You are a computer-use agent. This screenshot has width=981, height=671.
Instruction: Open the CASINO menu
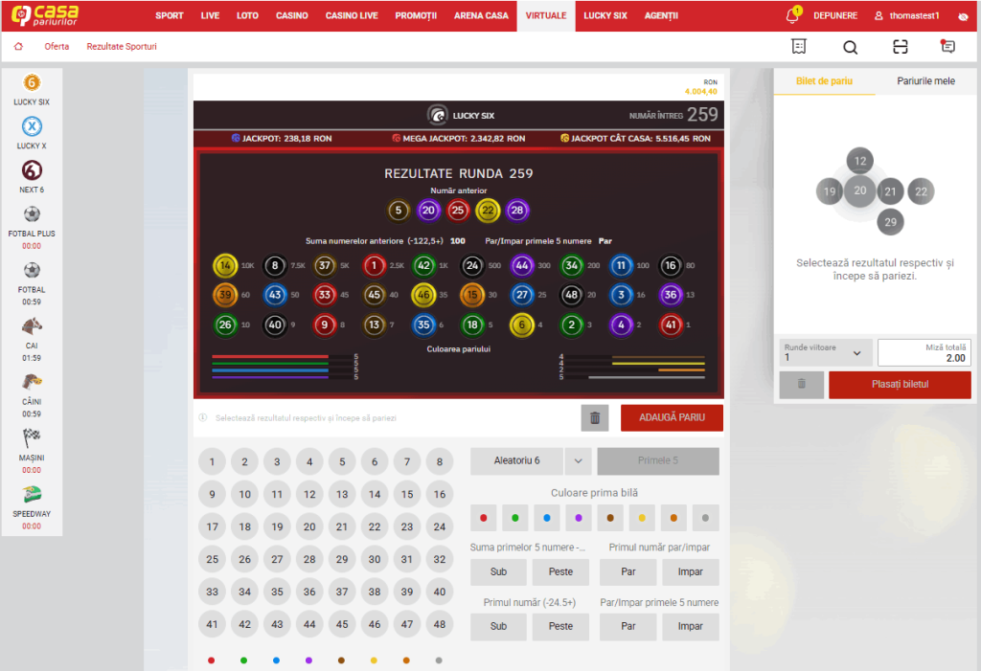click(x=292, y=15)
